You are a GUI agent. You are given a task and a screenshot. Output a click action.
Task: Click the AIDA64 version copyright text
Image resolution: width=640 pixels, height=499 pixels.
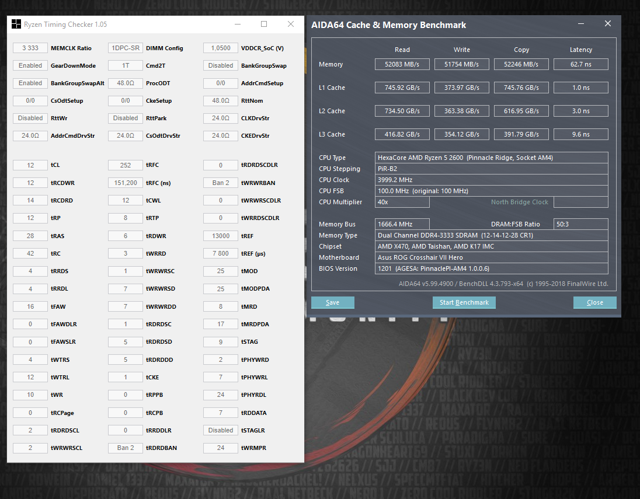click(503, 284)
